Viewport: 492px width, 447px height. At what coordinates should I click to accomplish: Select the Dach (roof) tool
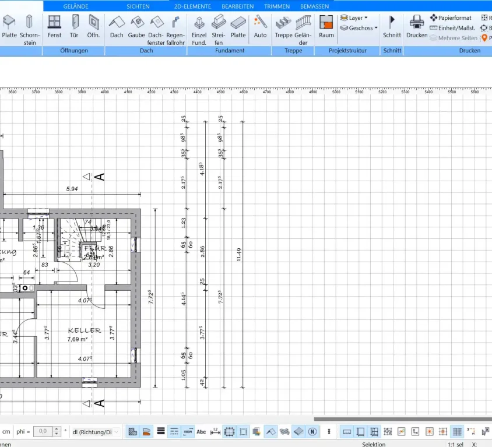point(117,27)
